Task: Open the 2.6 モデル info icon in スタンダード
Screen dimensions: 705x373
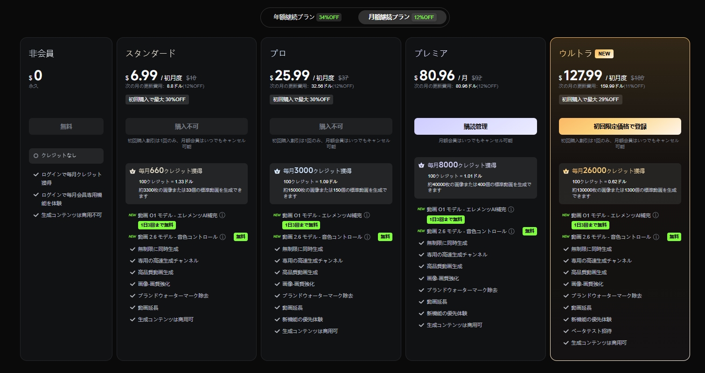Action: (223, 237)
